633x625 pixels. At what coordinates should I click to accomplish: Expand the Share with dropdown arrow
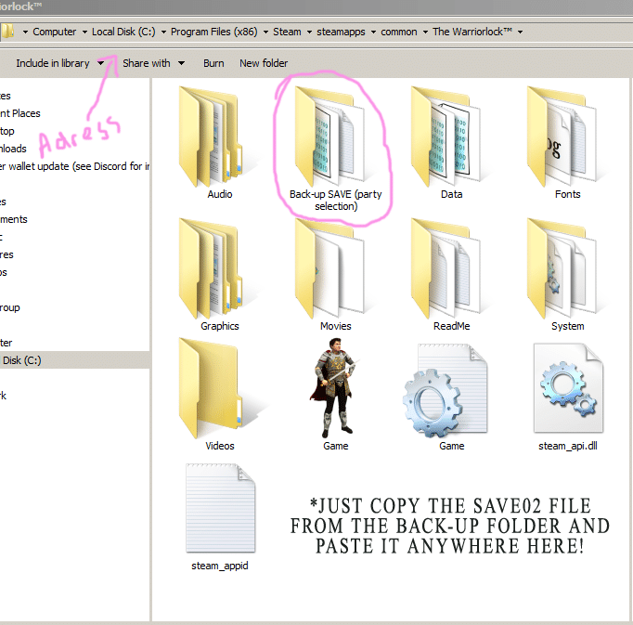pyautogui.click(x=182, y=63)
